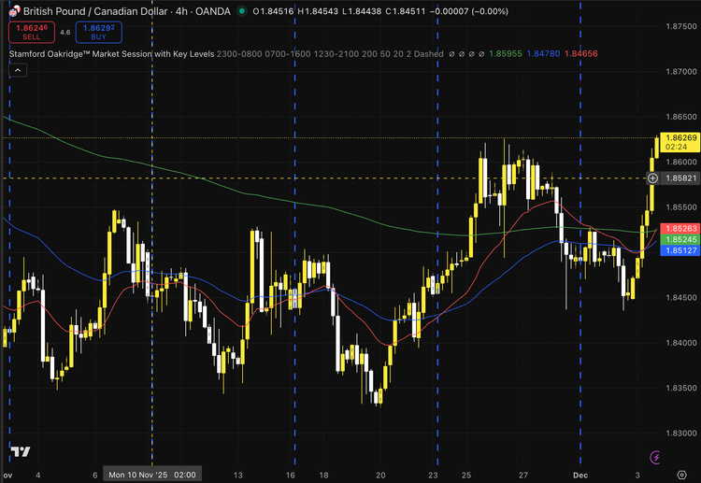701x483 pixels.
Task: Click the TradingView logo
Action: [x=19, y=453]
